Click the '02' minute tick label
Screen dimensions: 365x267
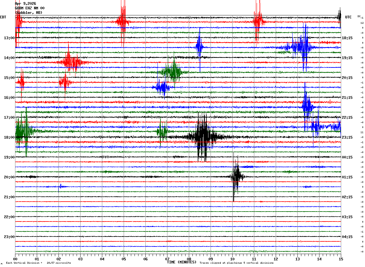[x=59, y=259]
